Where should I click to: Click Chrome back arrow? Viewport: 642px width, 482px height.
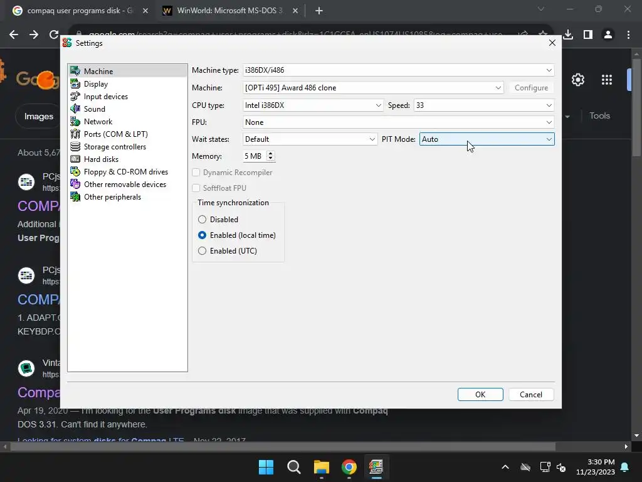(14, 35)
